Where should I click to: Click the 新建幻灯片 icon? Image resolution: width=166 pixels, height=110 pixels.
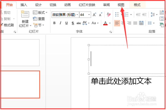[25, 14]
